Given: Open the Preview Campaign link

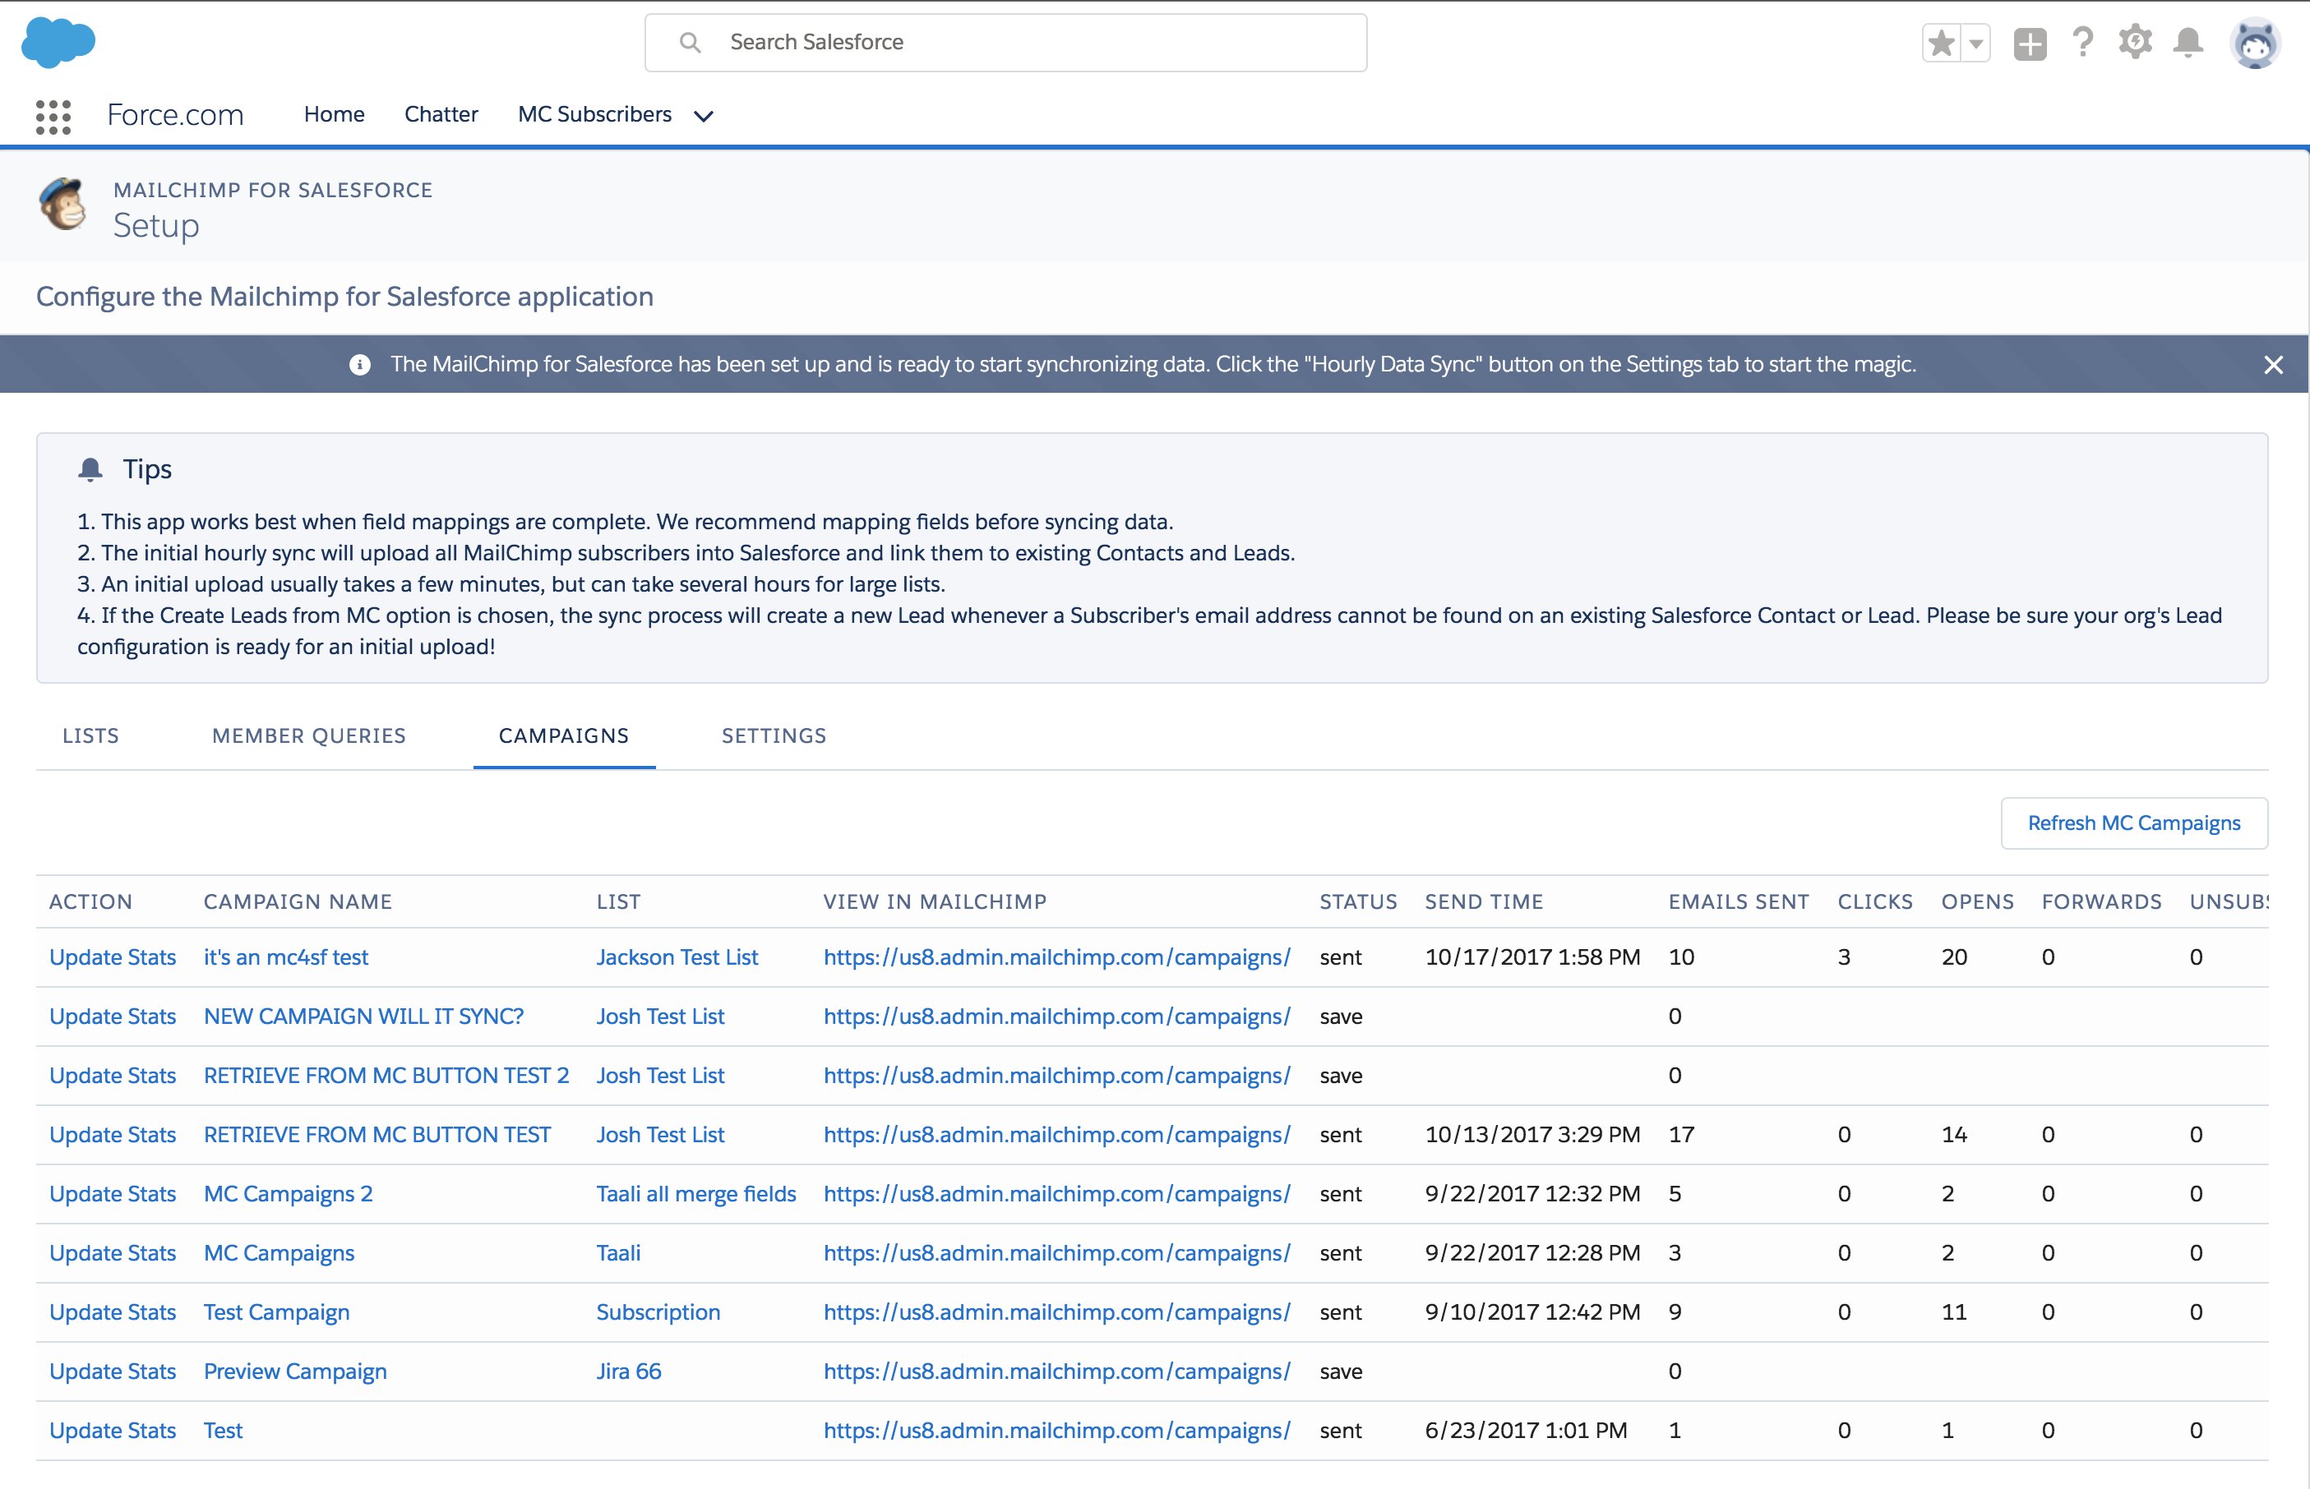Looking at the screenshot, I should click(x=295, y=1371).
